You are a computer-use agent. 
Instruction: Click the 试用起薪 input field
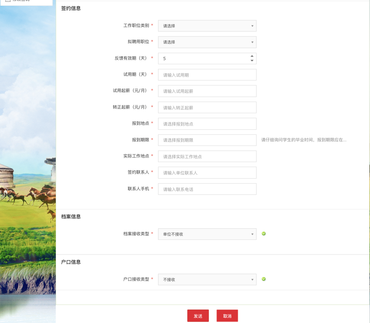(x=207, y=91)
